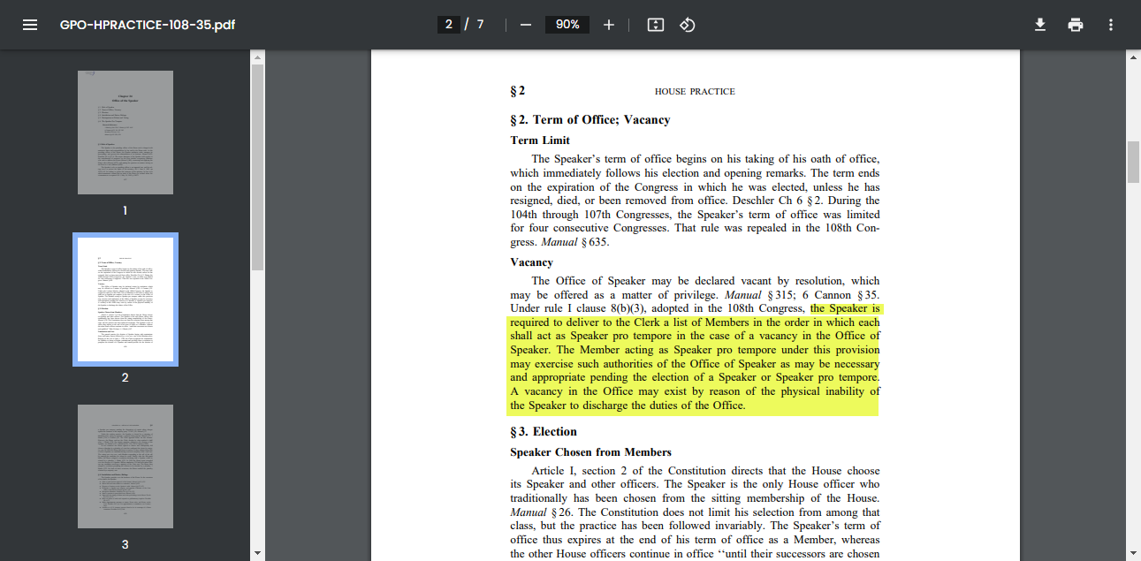This screenshot has width=1141, height=561.
Task: Click the sidebar scroll up arrow
Action: point(258,57)
